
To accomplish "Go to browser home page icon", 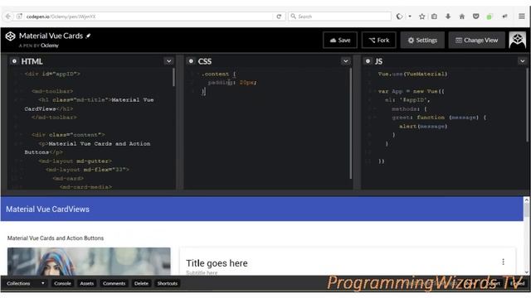I will click(462, 17).
